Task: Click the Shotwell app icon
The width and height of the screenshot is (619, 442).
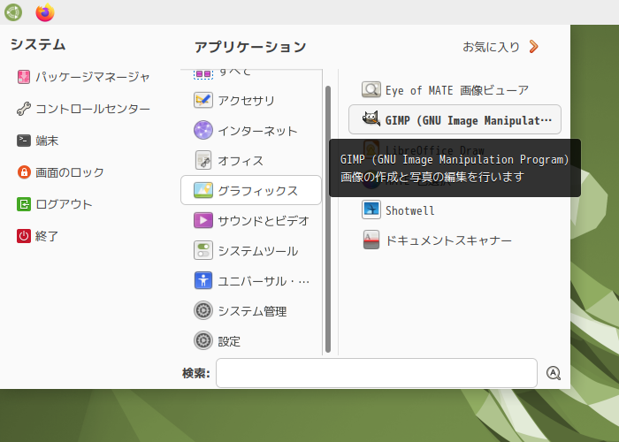Action: pyautogui.click(x=371, y=210)
